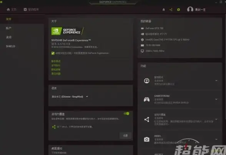This screenshot has width=226, height=155.
Task: Open the release highlights link
Action: (56, 61)
